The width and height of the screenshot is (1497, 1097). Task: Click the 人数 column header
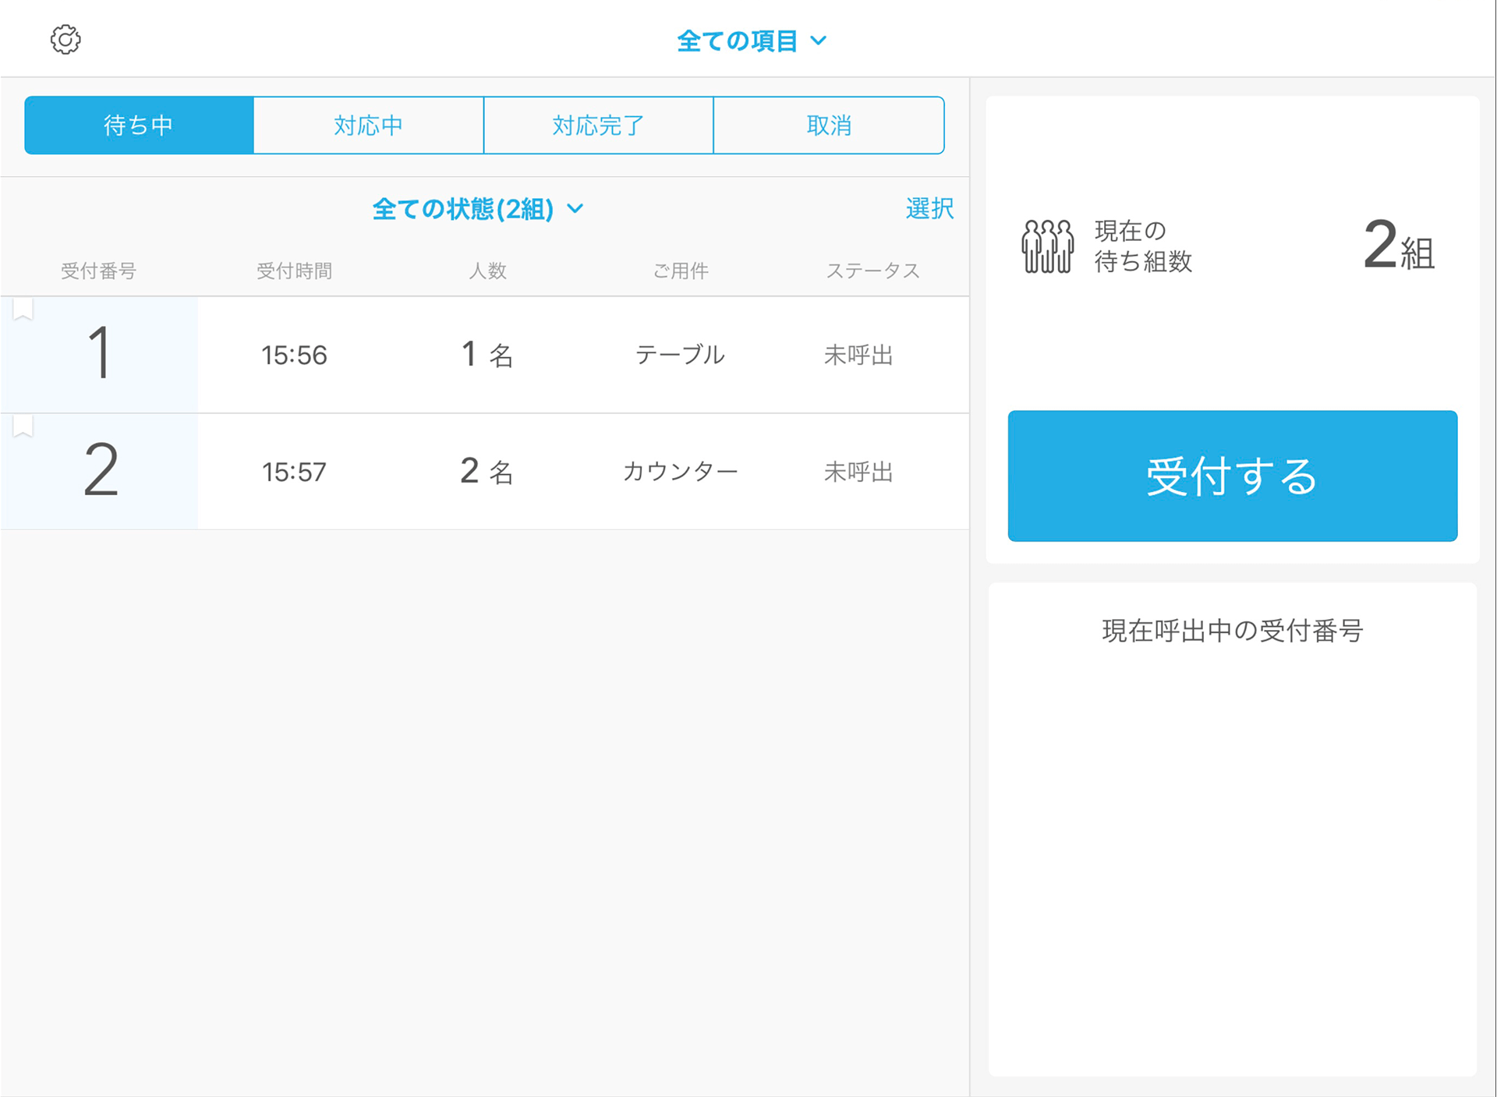point(487,271)
